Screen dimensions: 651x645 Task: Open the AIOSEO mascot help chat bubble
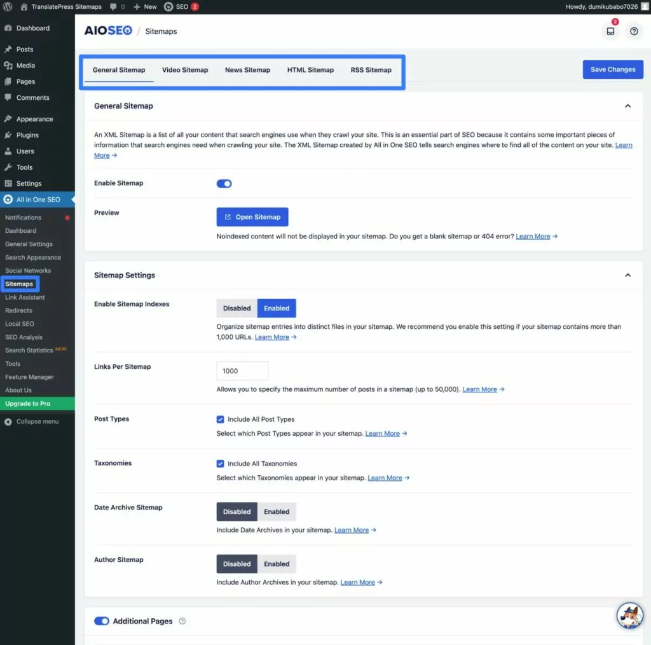[629, 616]
